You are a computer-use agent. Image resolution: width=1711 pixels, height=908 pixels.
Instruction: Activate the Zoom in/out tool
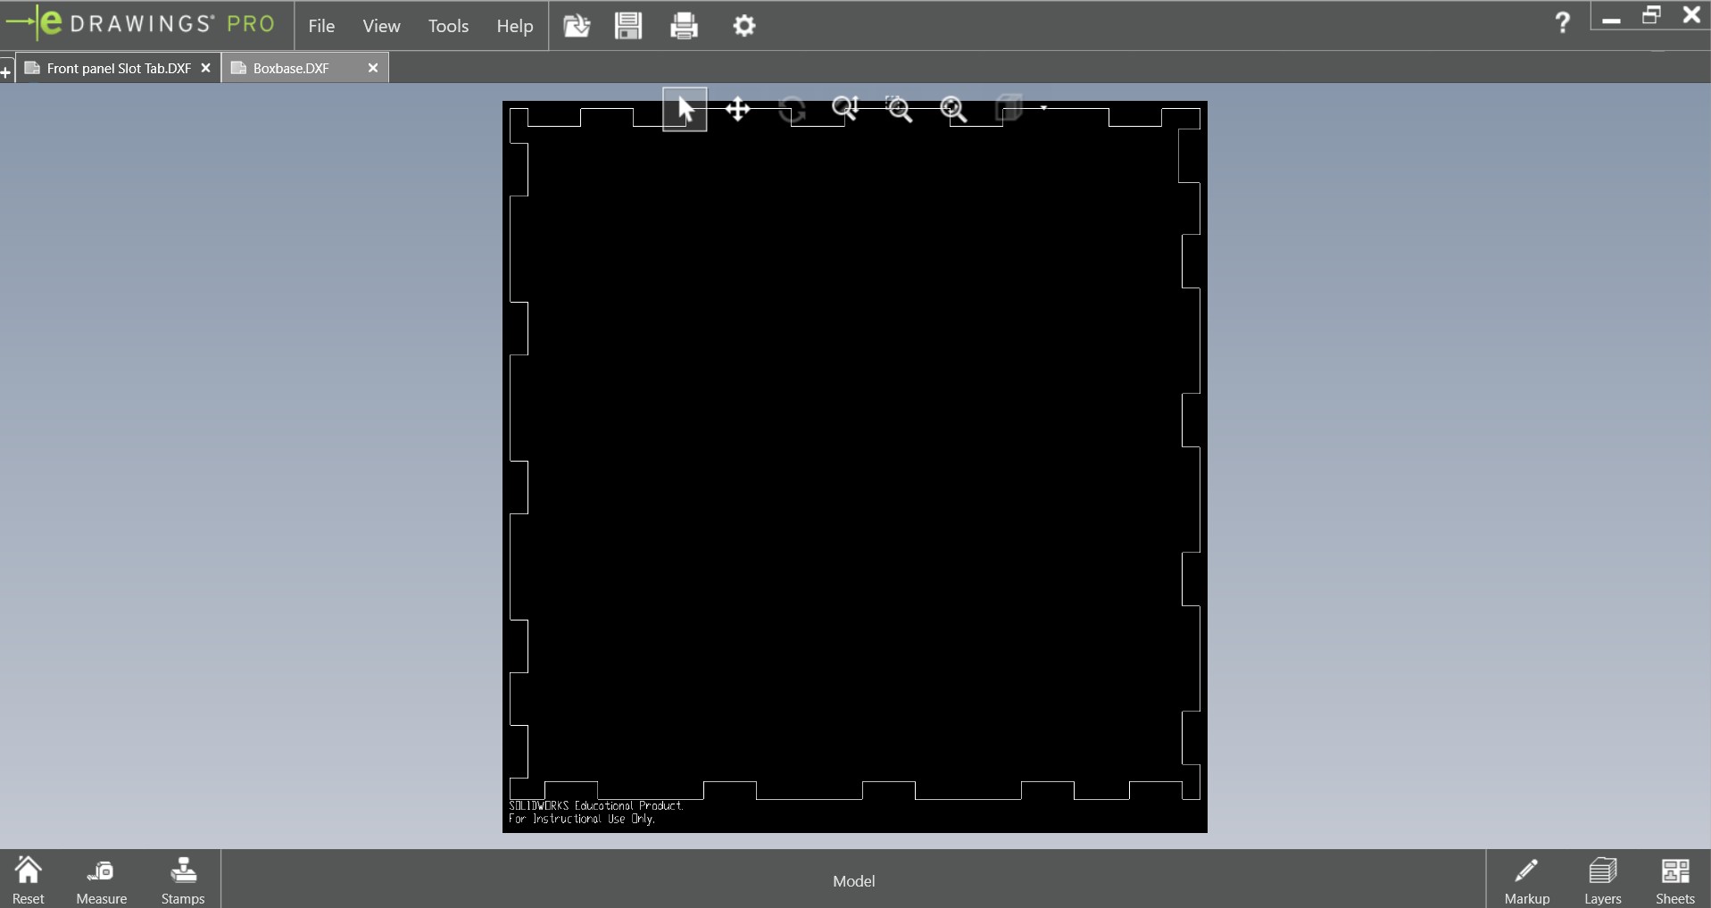point(845,109)
